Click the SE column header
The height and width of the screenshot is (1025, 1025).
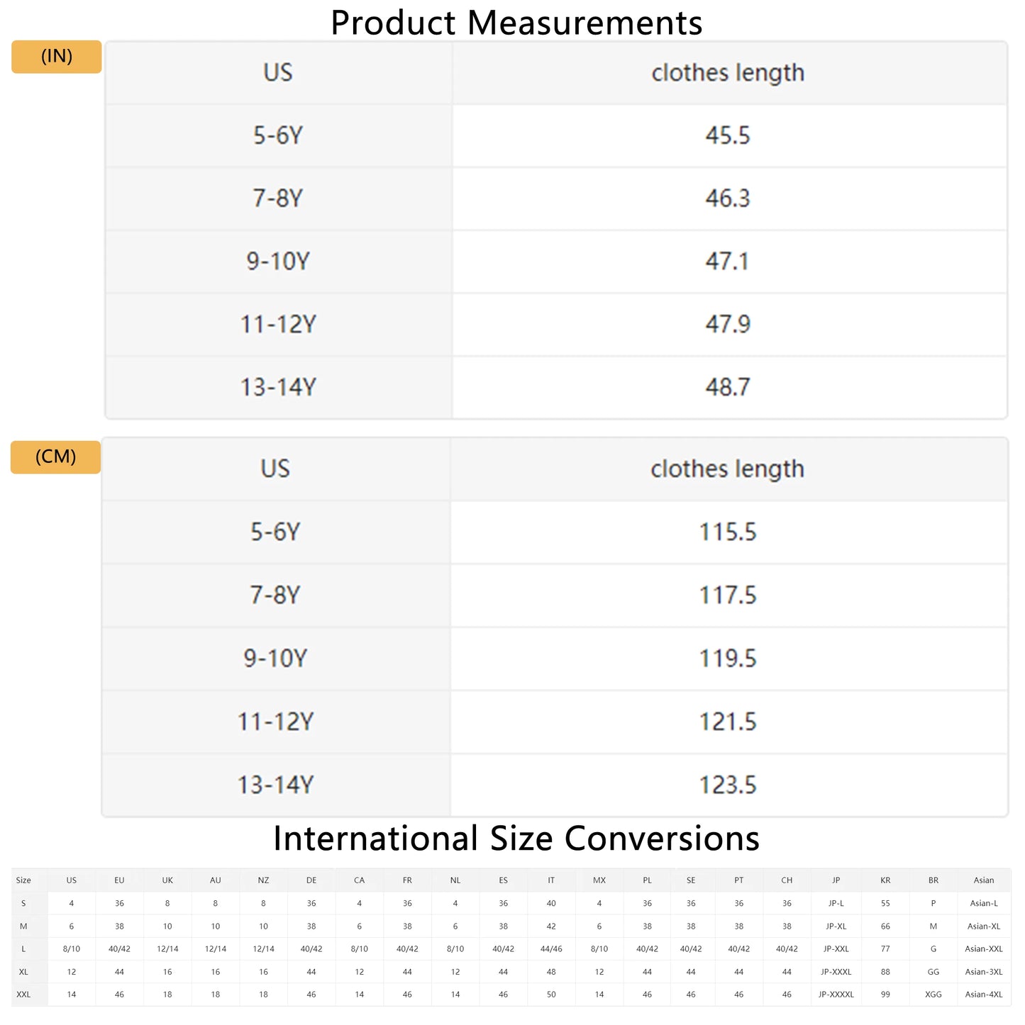click(x=691, y=880)
